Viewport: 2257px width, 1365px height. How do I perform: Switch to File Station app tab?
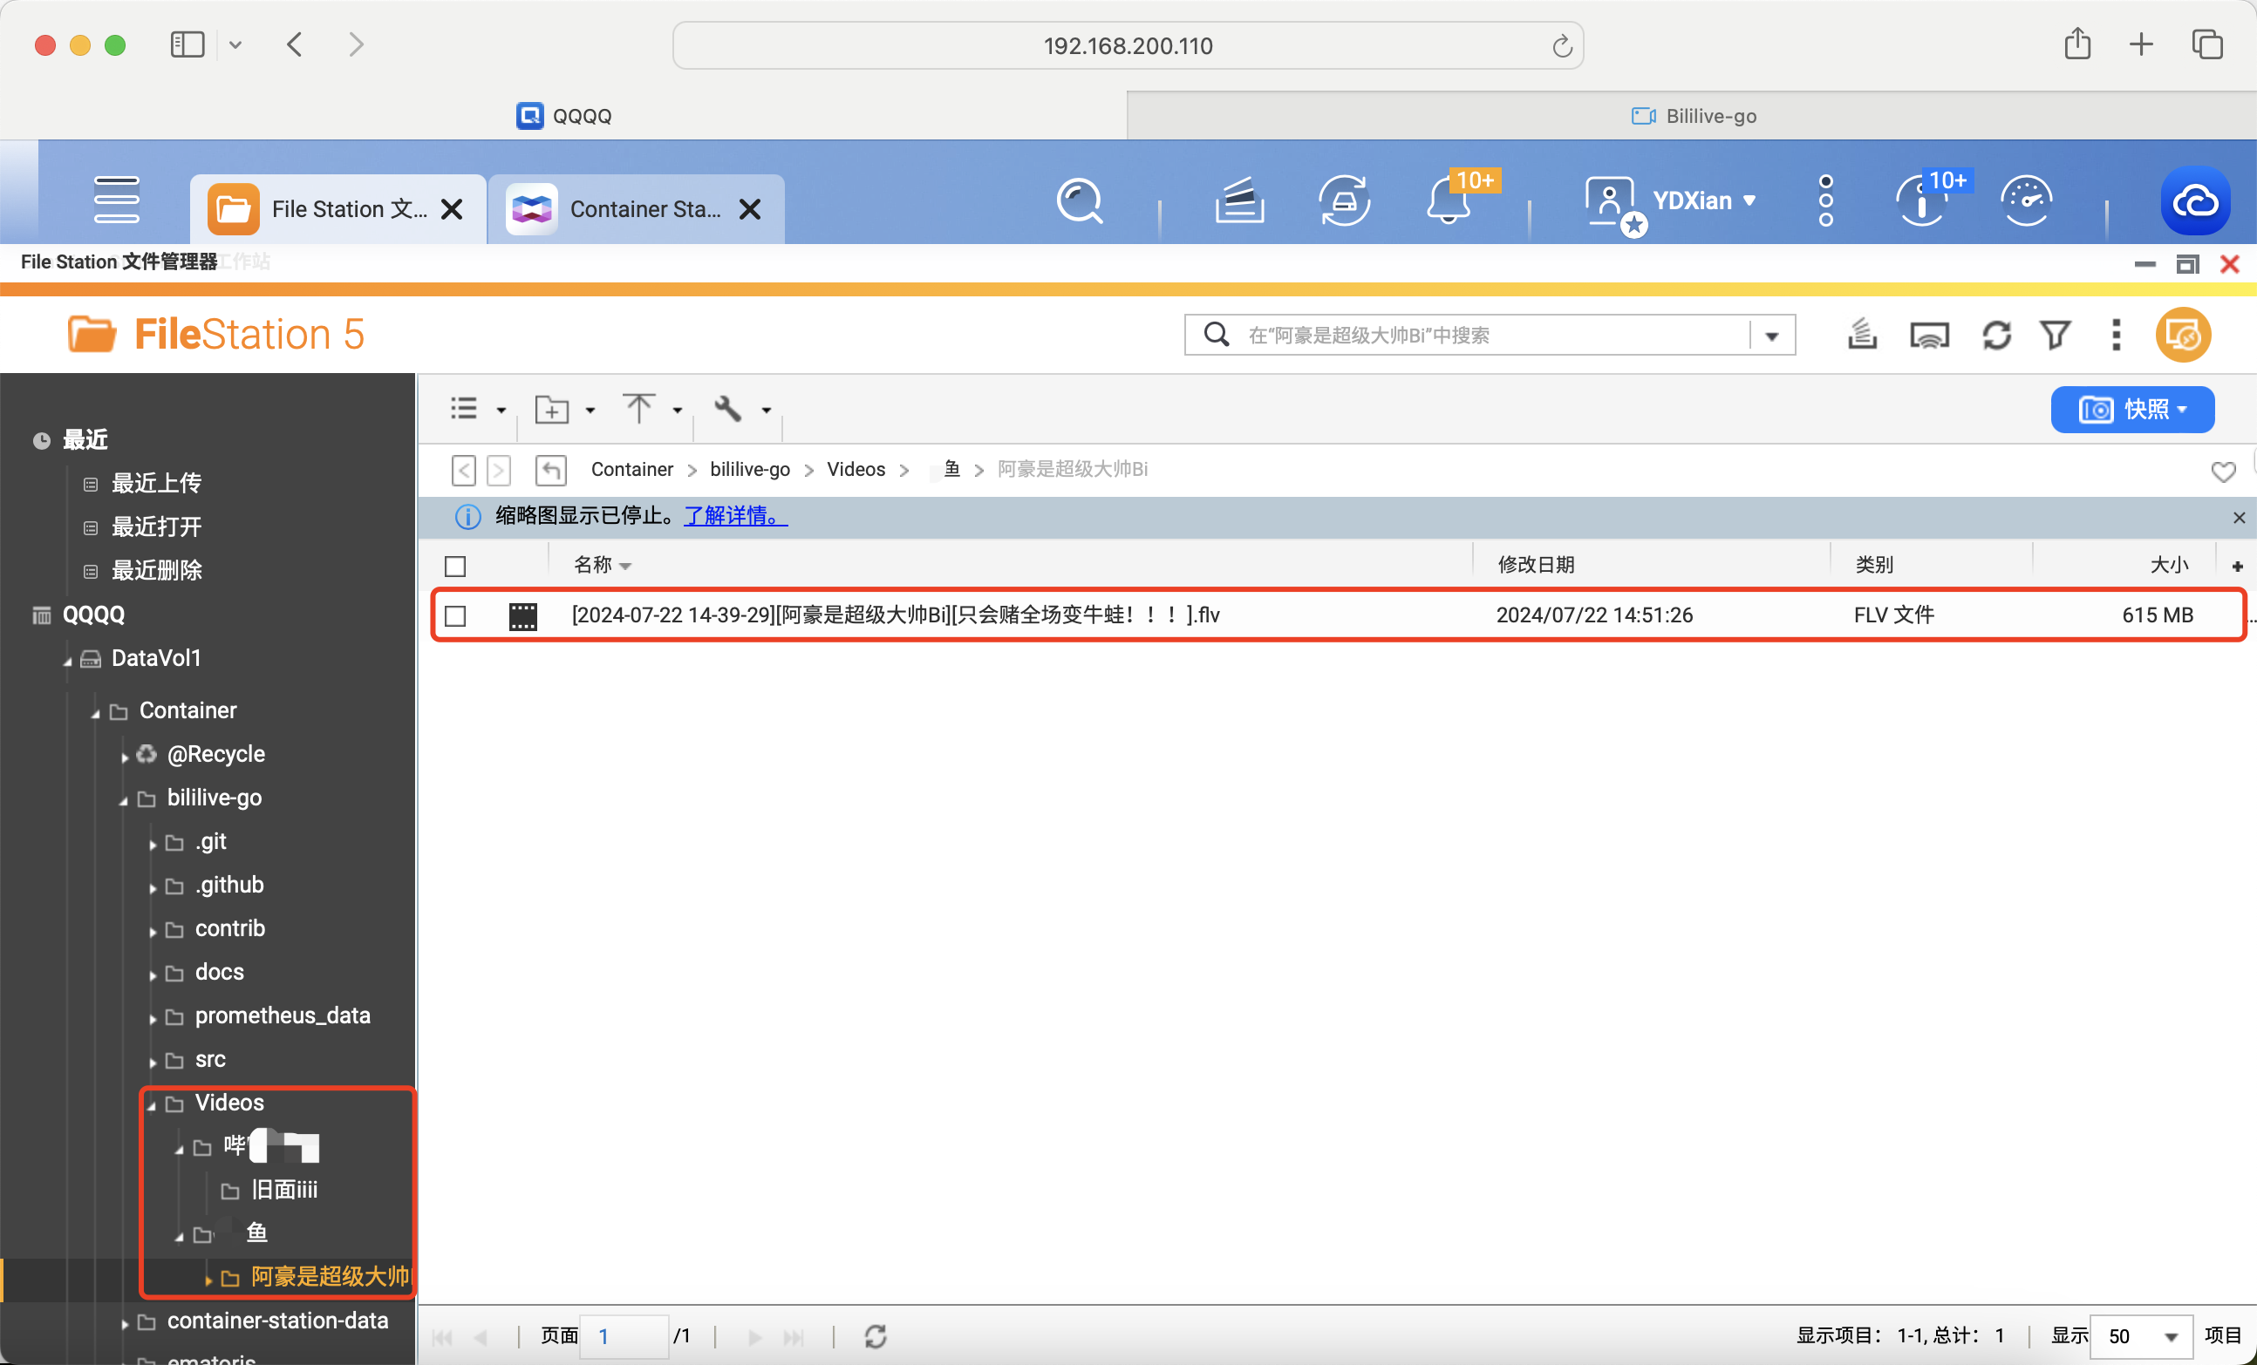pyautogui.click(x=338, y=210)
